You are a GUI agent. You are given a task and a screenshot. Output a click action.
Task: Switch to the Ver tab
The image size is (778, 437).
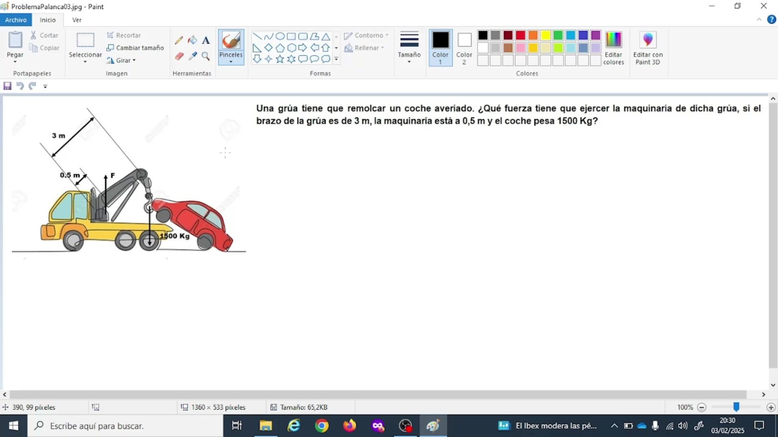point(77,20)
